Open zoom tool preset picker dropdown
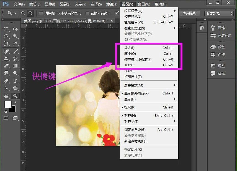The height and width of the screenshot is (171, 237). 15,13
